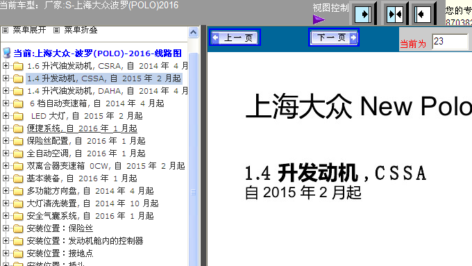Image resolution: width=472 pixels, height=266 pixels.
Task: Expand 安装位置：保险丝 node
Action: click(x=6, y=228)
